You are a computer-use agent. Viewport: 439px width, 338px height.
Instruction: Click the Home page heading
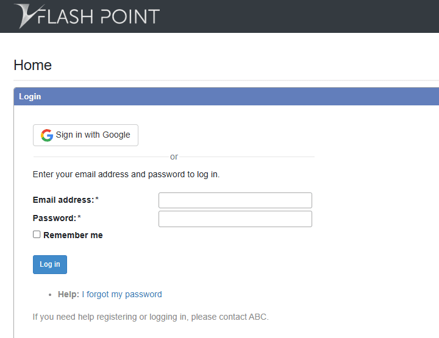[x=33, y=65]
